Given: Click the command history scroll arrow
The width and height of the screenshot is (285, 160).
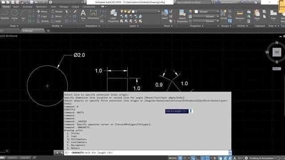Looking at the screenshot, I should tap(230, 153).
